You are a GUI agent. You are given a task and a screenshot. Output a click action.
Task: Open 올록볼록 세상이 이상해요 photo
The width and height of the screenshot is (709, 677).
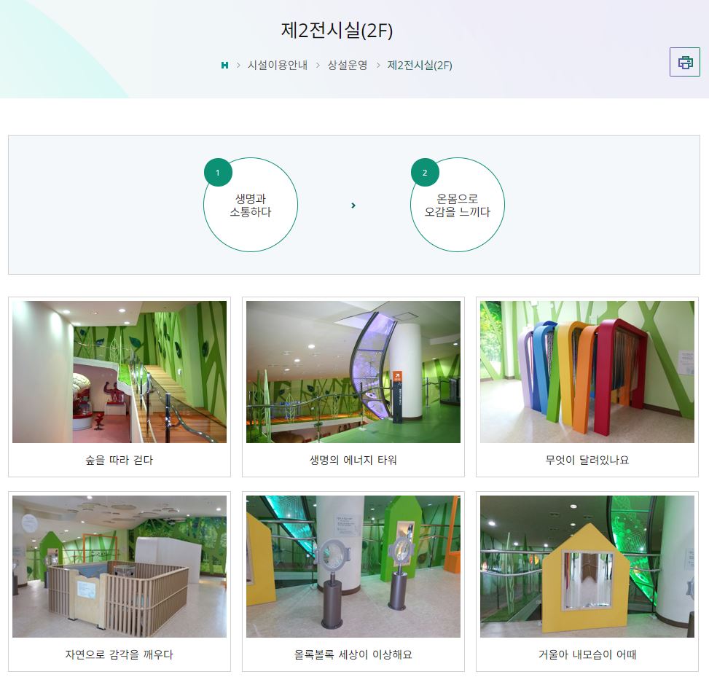click(353, 566)
